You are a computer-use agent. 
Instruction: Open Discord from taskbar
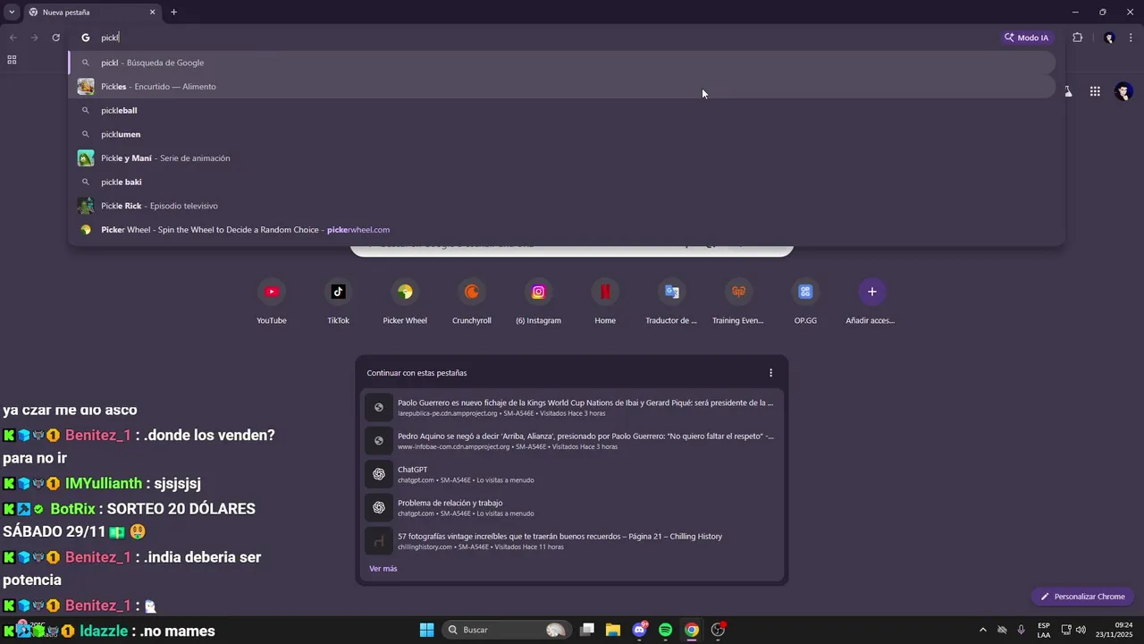pos(640,630)
